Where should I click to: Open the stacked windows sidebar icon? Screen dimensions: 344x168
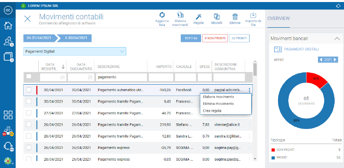(8, 57)
